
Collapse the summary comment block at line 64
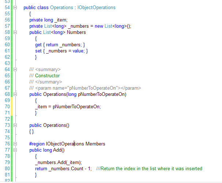(x=15, y=69)
